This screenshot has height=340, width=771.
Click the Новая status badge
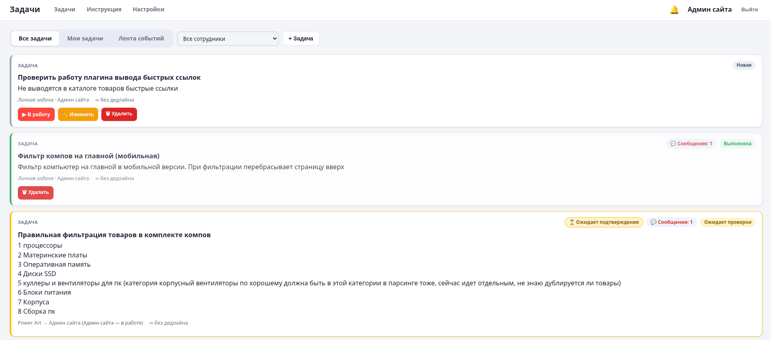tap(744, 65)
